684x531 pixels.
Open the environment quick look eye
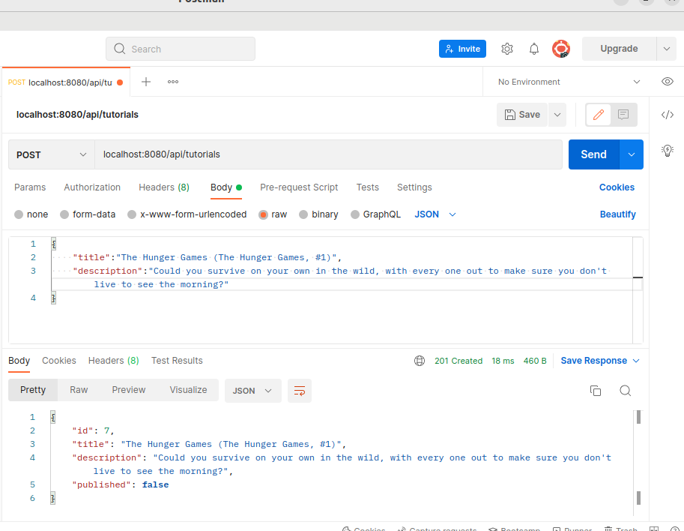[x=668, y=82]
